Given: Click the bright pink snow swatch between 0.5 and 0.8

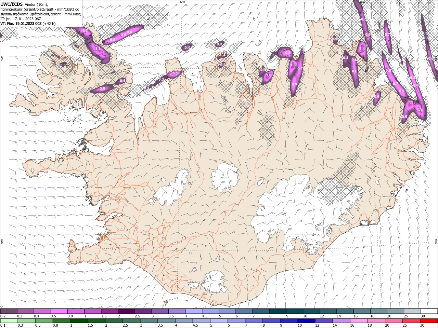Looking at the screenshot, I should (x=59, y=311).
